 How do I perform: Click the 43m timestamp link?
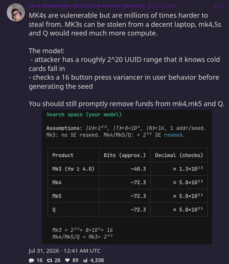click(x=218, y=6)
